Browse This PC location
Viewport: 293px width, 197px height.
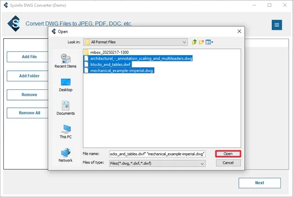coord(66,132)
